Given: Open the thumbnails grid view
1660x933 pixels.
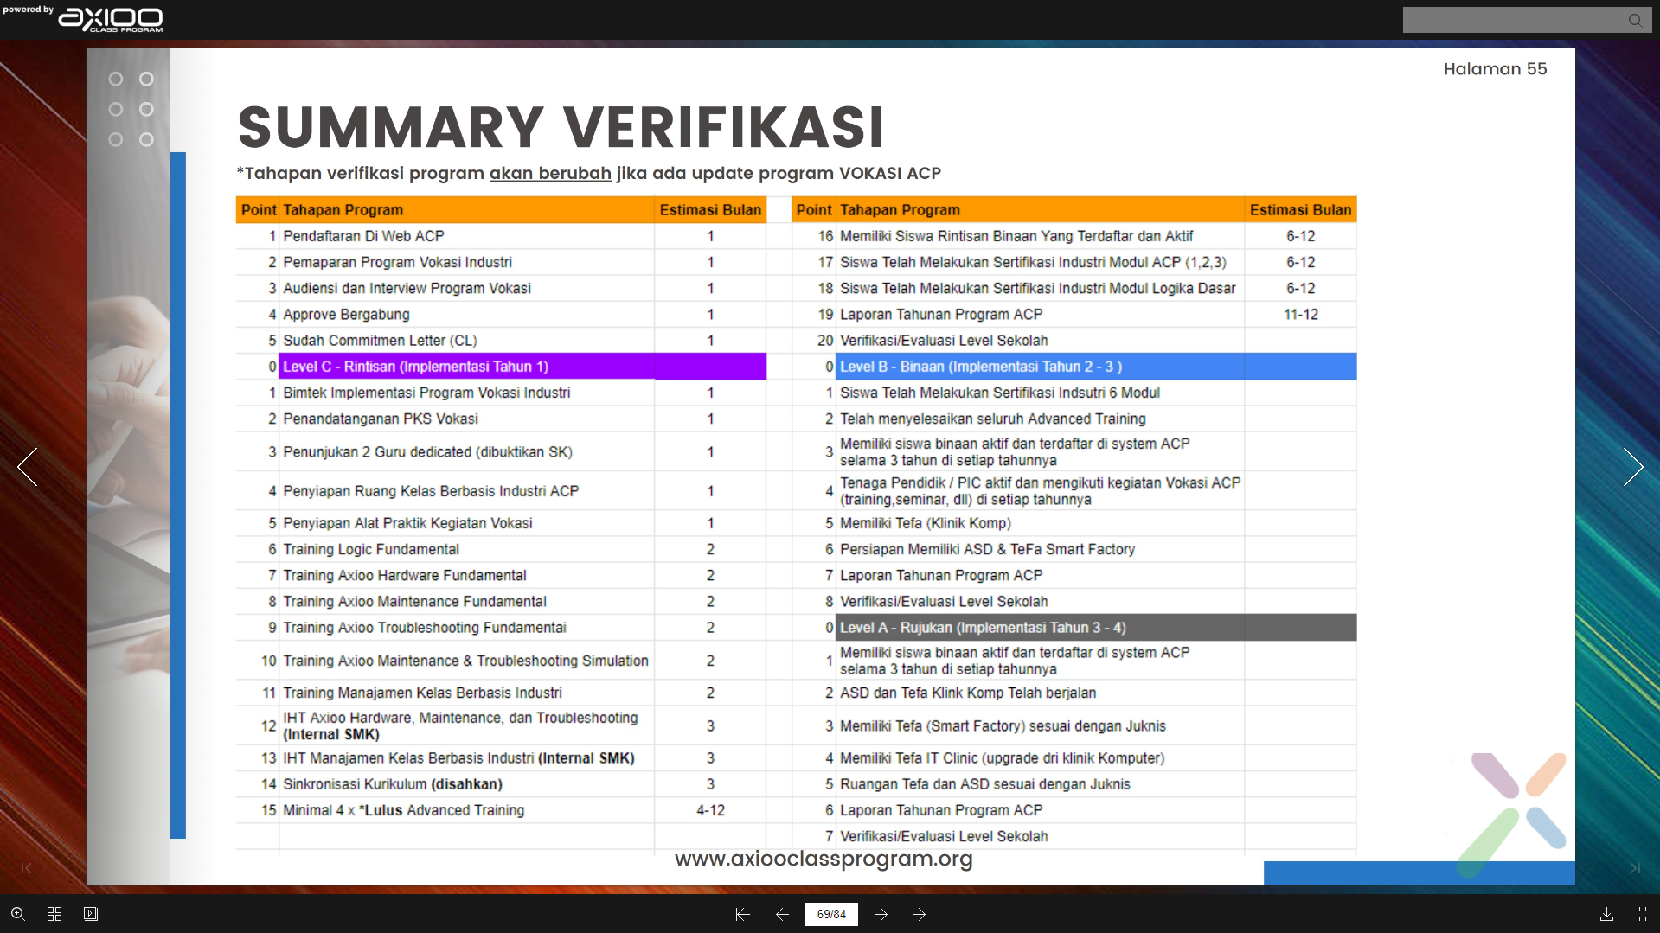Looking at the screenshot, I should click(54, 914).
